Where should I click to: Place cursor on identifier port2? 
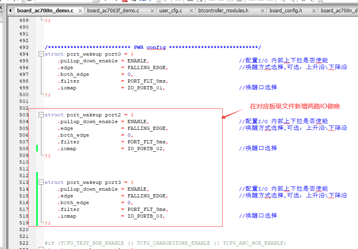coord(113,115)
